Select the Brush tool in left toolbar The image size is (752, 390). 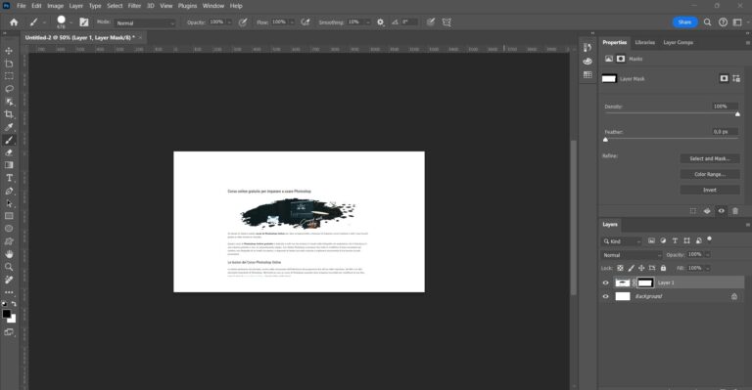click(x=9, y=140)
